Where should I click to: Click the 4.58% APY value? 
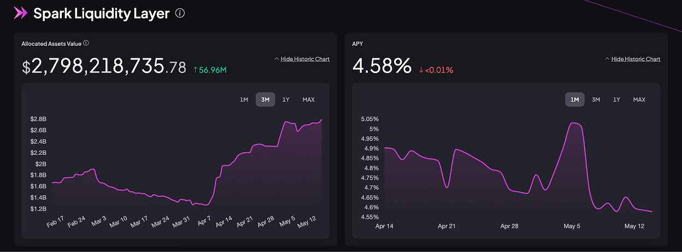pos(381,67)
